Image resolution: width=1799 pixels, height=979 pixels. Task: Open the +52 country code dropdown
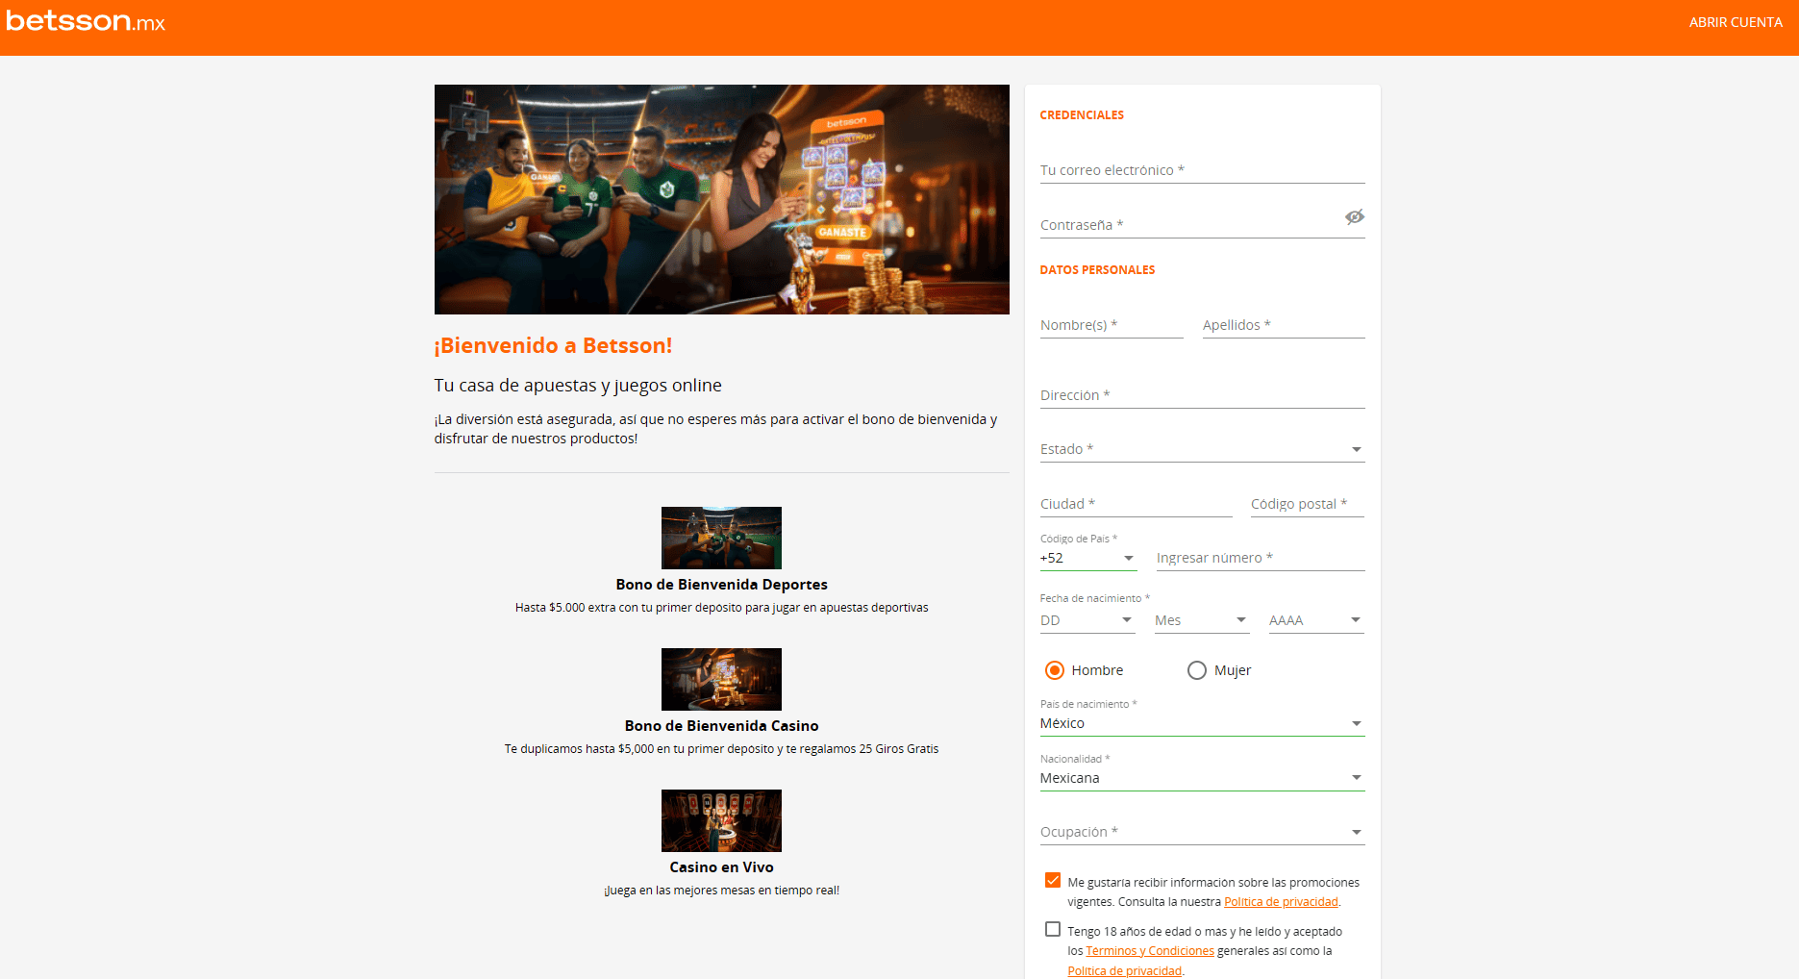(1087, 558)
